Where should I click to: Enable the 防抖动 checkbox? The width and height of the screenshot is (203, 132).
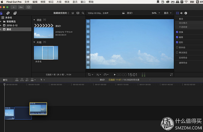click(177, 47)
